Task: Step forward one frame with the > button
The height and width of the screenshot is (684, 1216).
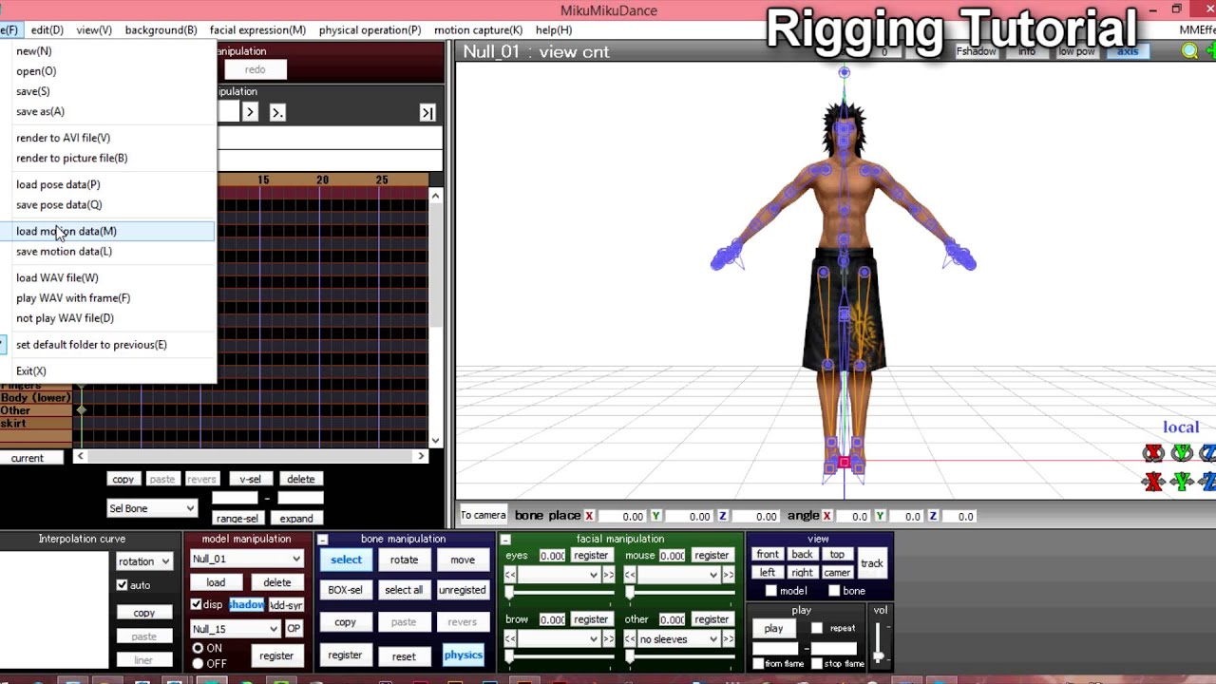Action: (250, 112)
